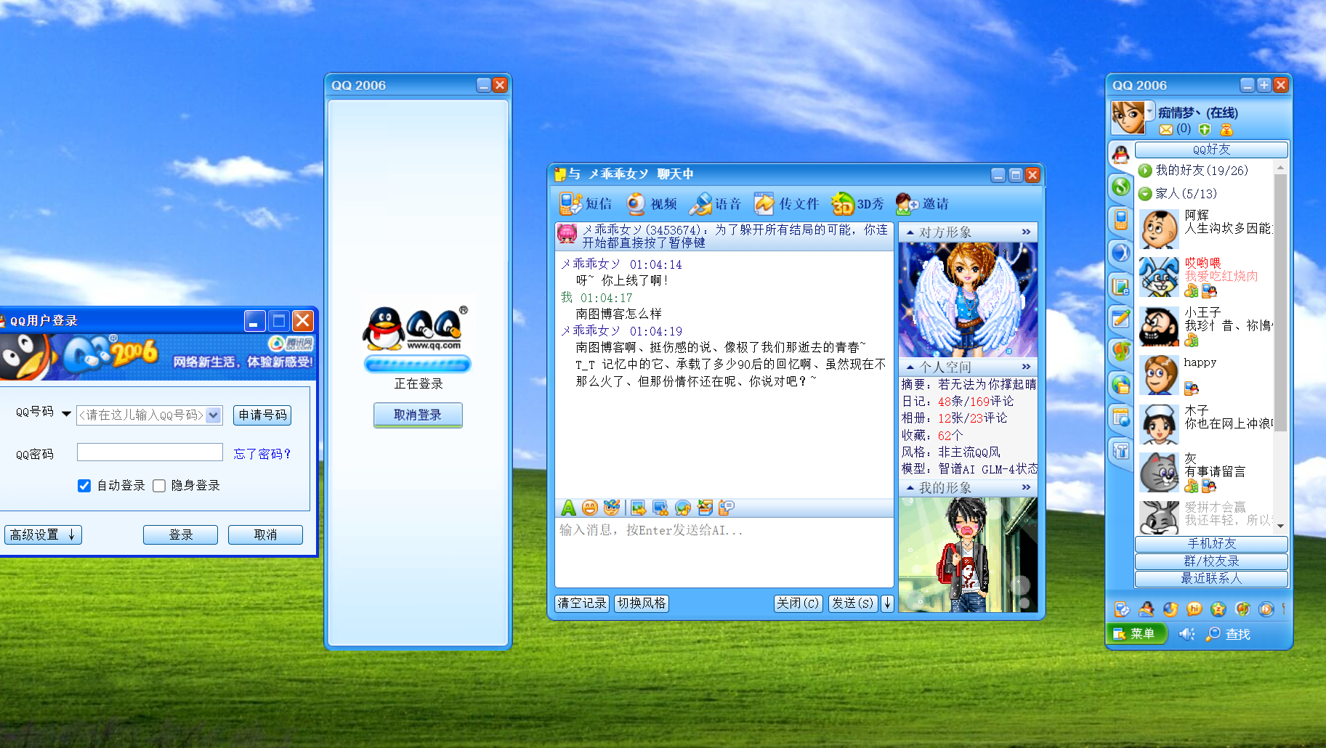This screenshot has width=1326, height=748.
Task: Click the 忘了密码? link
Action: (262, 454)
